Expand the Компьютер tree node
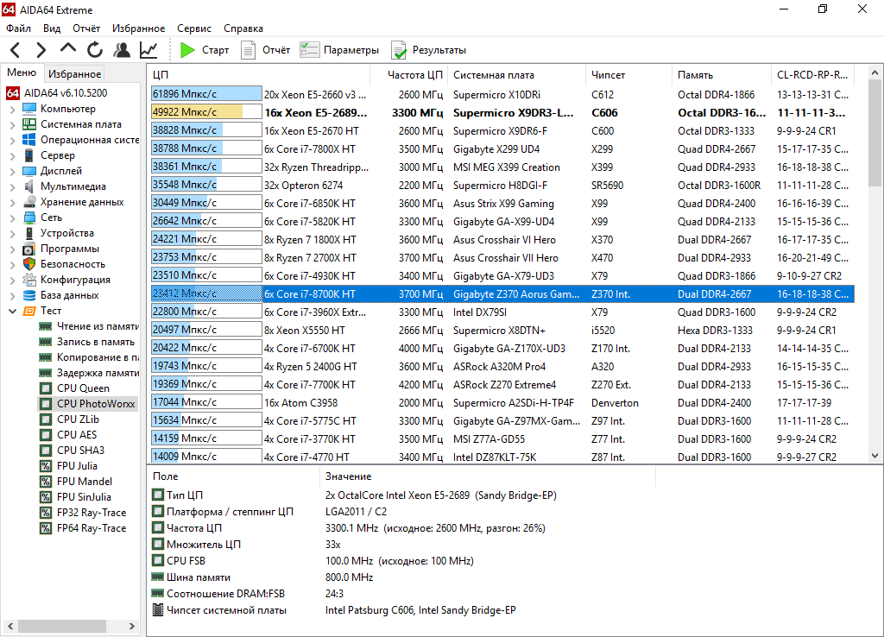 tap(12, 109)
